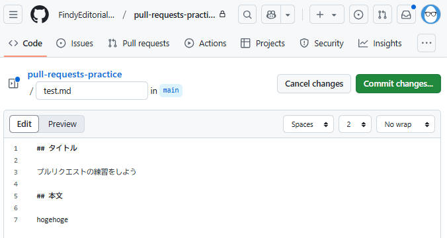
Task: Switch to Preview mode
Action: point(62,124)
